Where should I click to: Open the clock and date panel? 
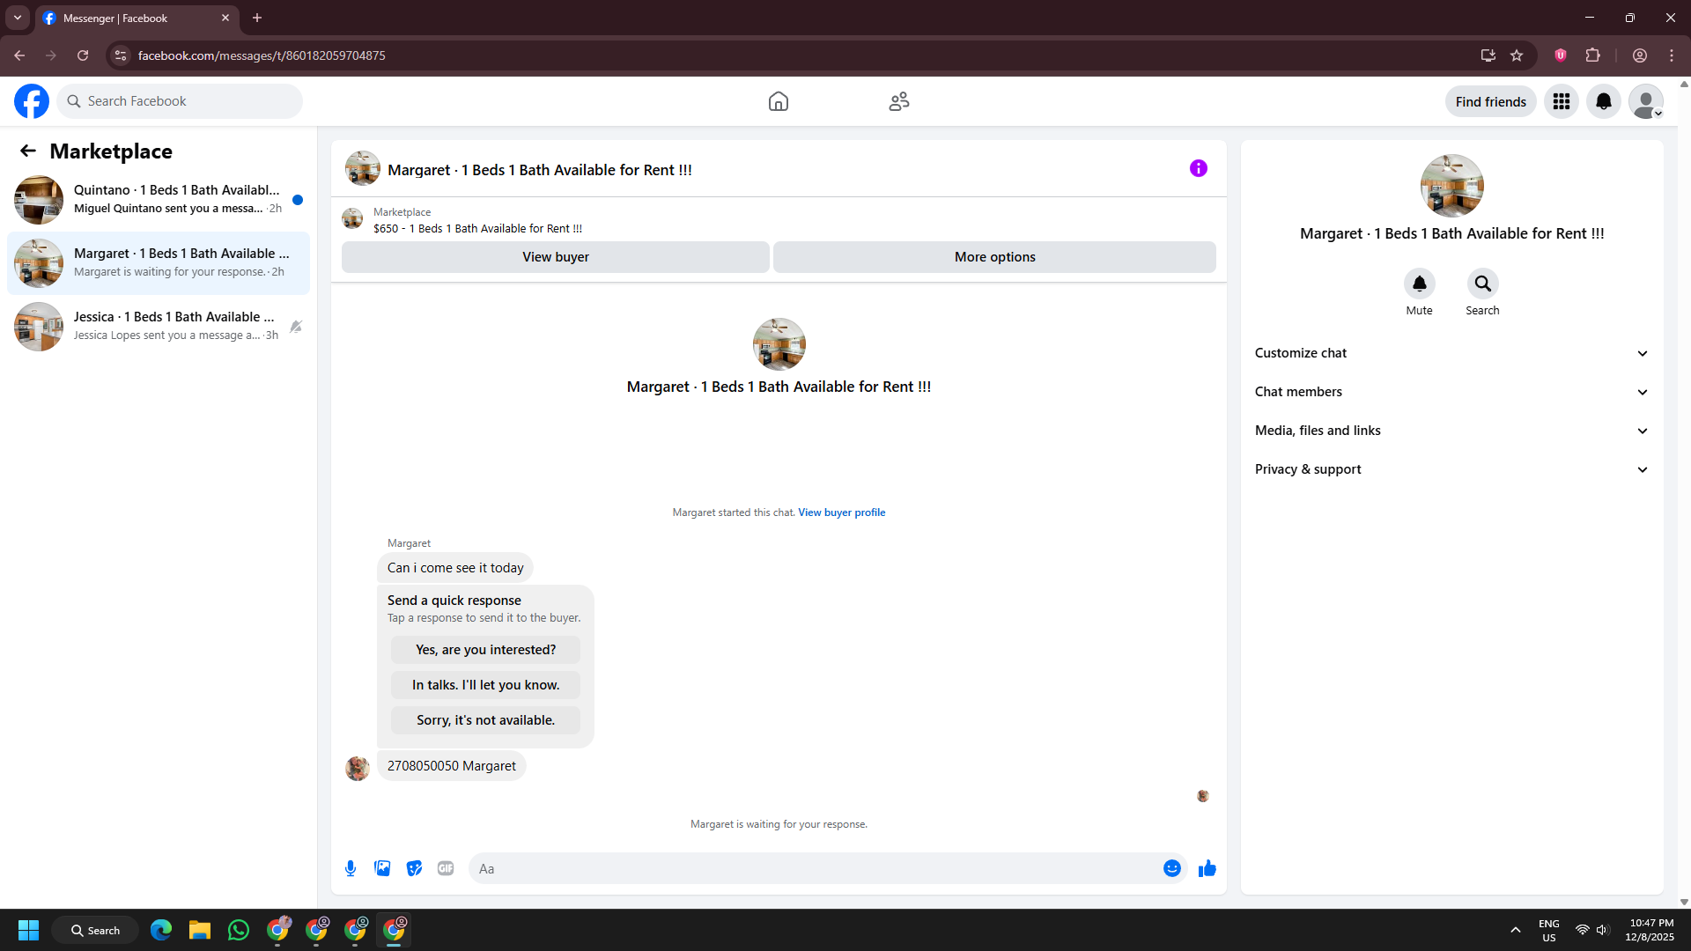[1650, 930]
